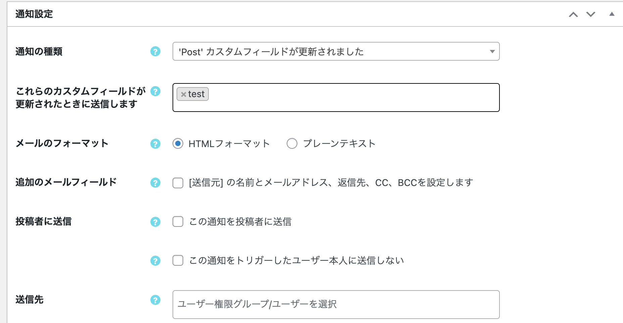Image resolution: width=623 pixels, height=323 pixels.
Task: Open the 通知の種類 dropdown
Action: tap(336, 51)
